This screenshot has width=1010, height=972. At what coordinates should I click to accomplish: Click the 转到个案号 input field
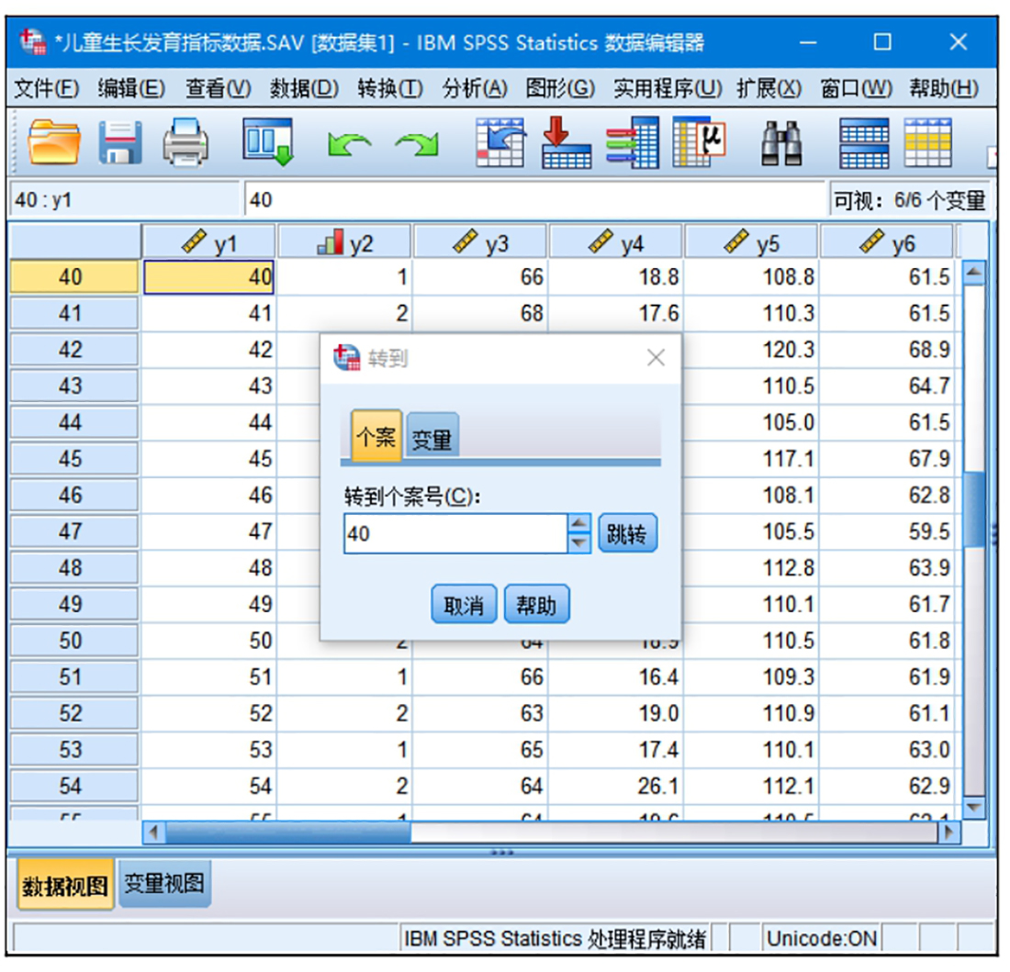coord(454,533)
